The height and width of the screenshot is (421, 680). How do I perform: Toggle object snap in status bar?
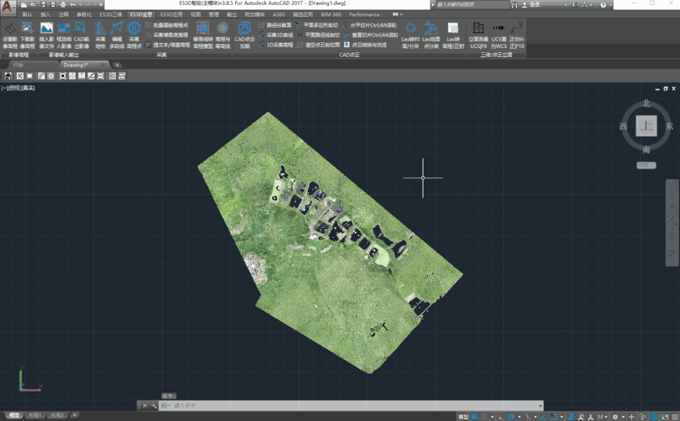click(554, 417)
